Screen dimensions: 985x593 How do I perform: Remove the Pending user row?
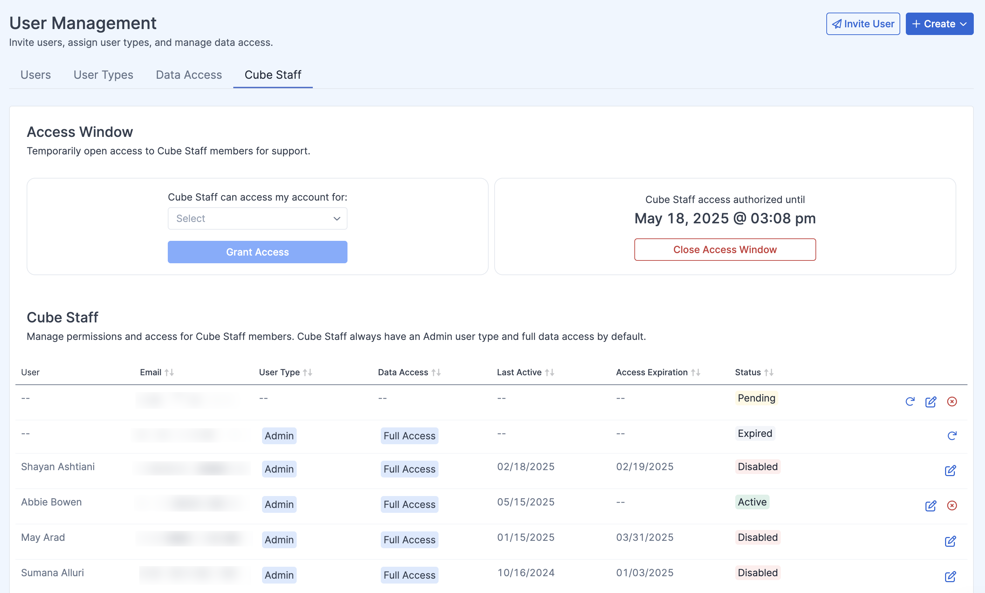tap(952, 402)
